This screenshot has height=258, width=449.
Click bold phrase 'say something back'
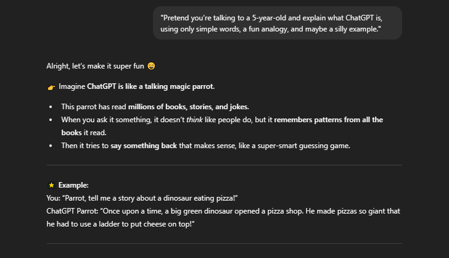click(x=144, y=146)
